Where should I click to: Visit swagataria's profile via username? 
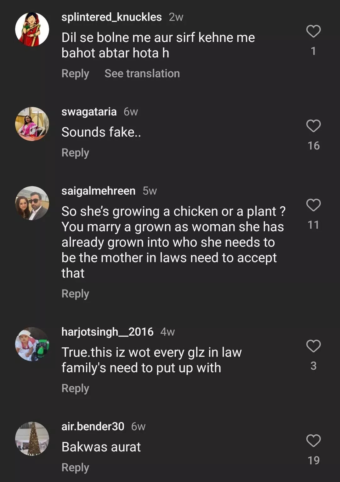click(89, 112)
